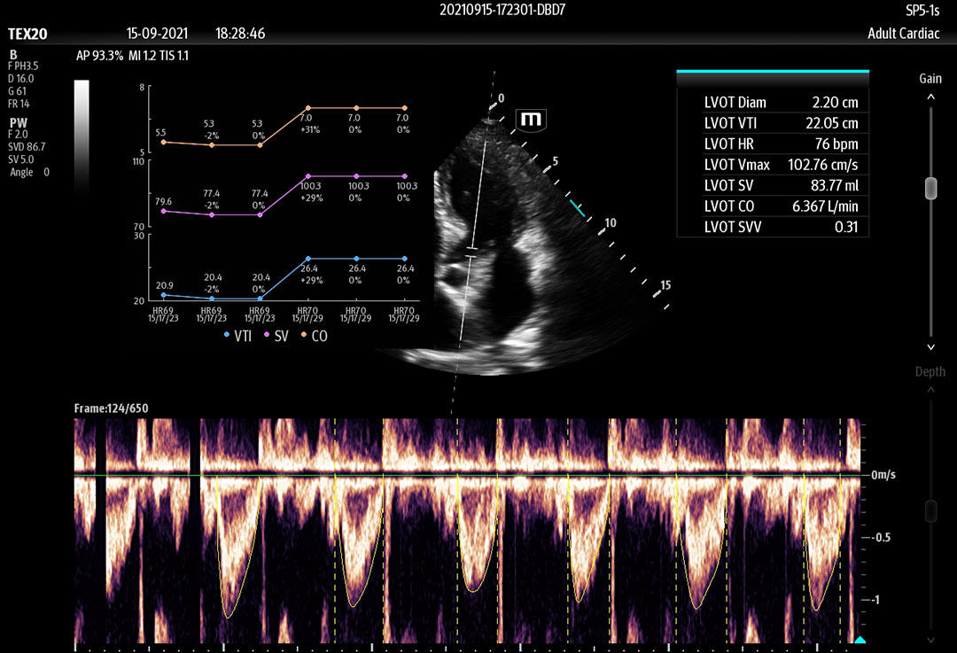Viewport: 957px width, 653px height.
Task: Click the Gain slider handle
Action: tap(930, 188)
